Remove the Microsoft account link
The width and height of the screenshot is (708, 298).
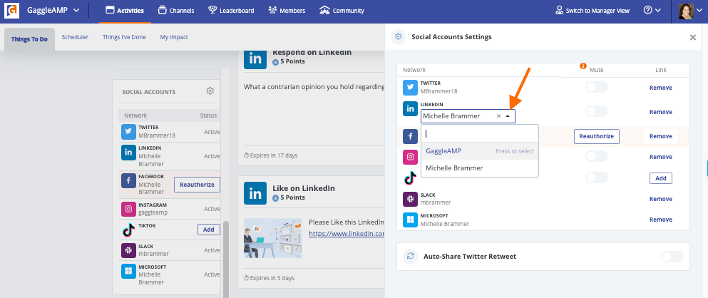pos(661,220)
